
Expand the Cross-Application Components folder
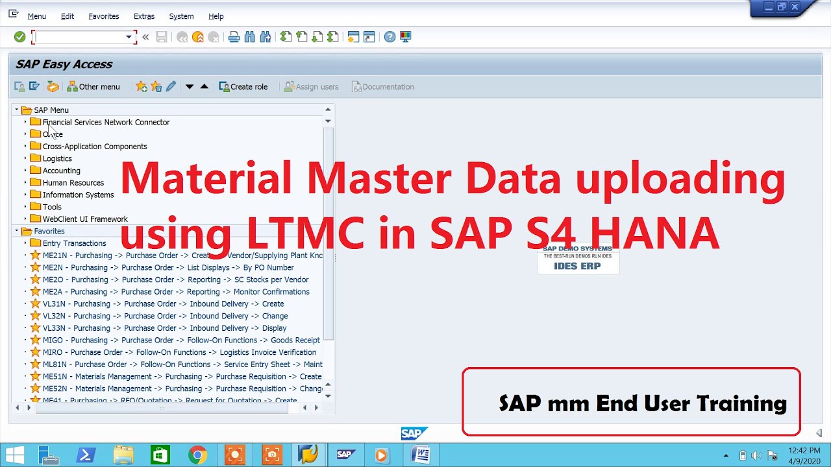coord(25,146)
